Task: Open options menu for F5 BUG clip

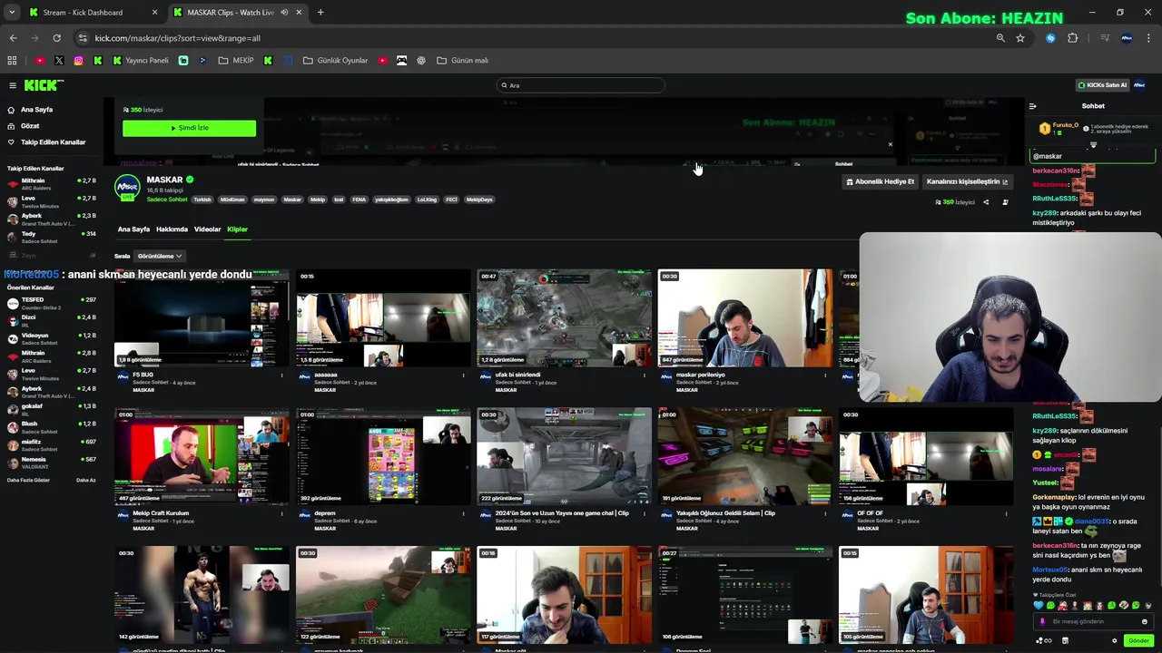Action: [281, 375]
